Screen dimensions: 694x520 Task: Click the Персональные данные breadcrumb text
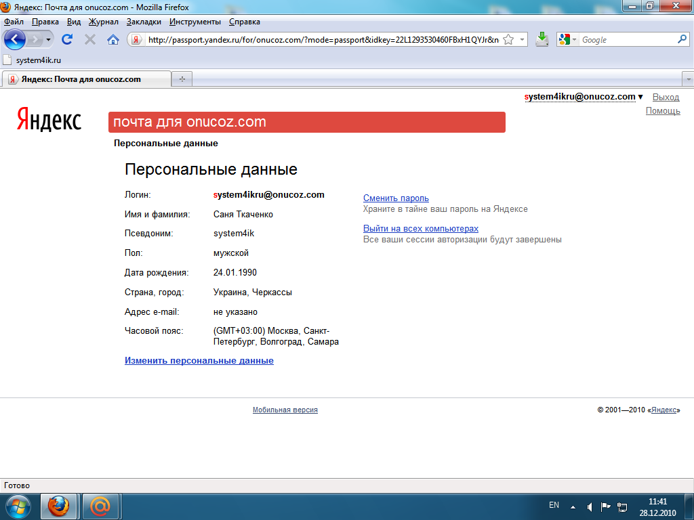[166, 144]
